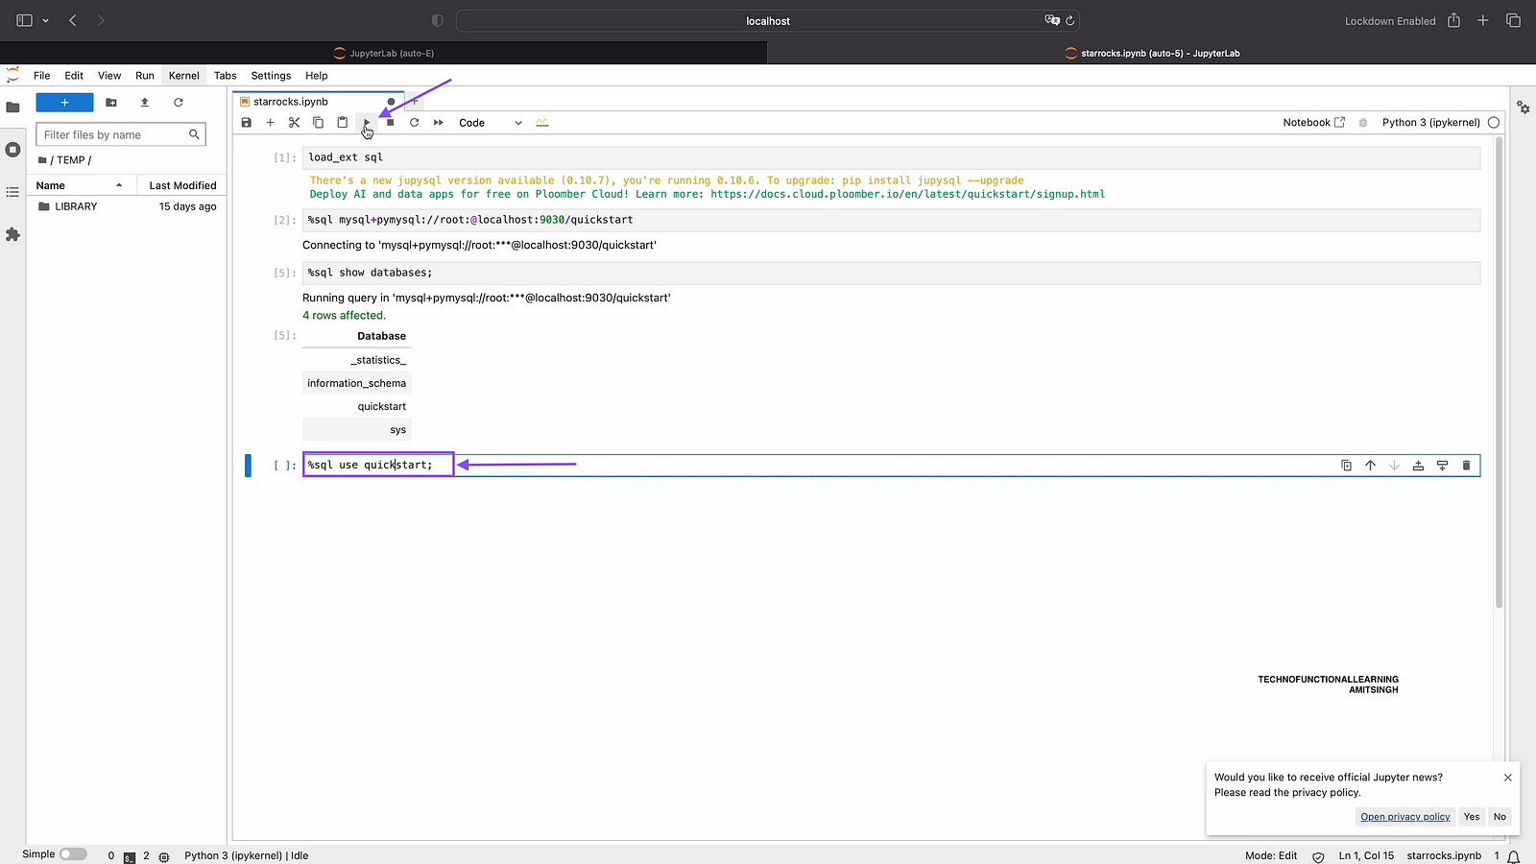This screenshot has height=864, width=1536.
Task: Run the selected cell with play button
Action: 366,123
